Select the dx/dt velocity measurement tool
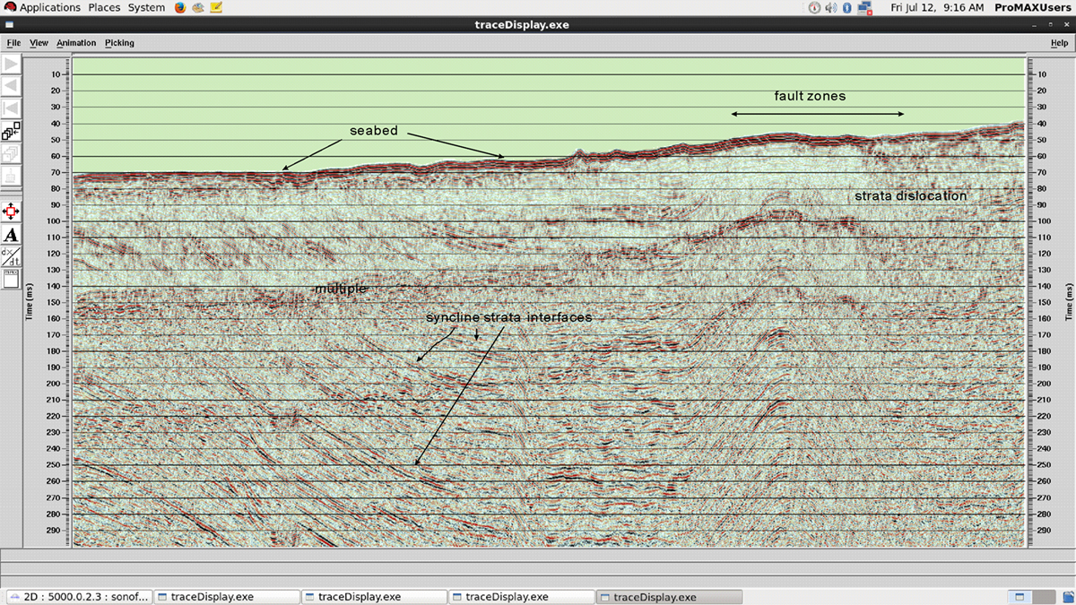The height and width of the screenshot is (605, 1076). 12,256
